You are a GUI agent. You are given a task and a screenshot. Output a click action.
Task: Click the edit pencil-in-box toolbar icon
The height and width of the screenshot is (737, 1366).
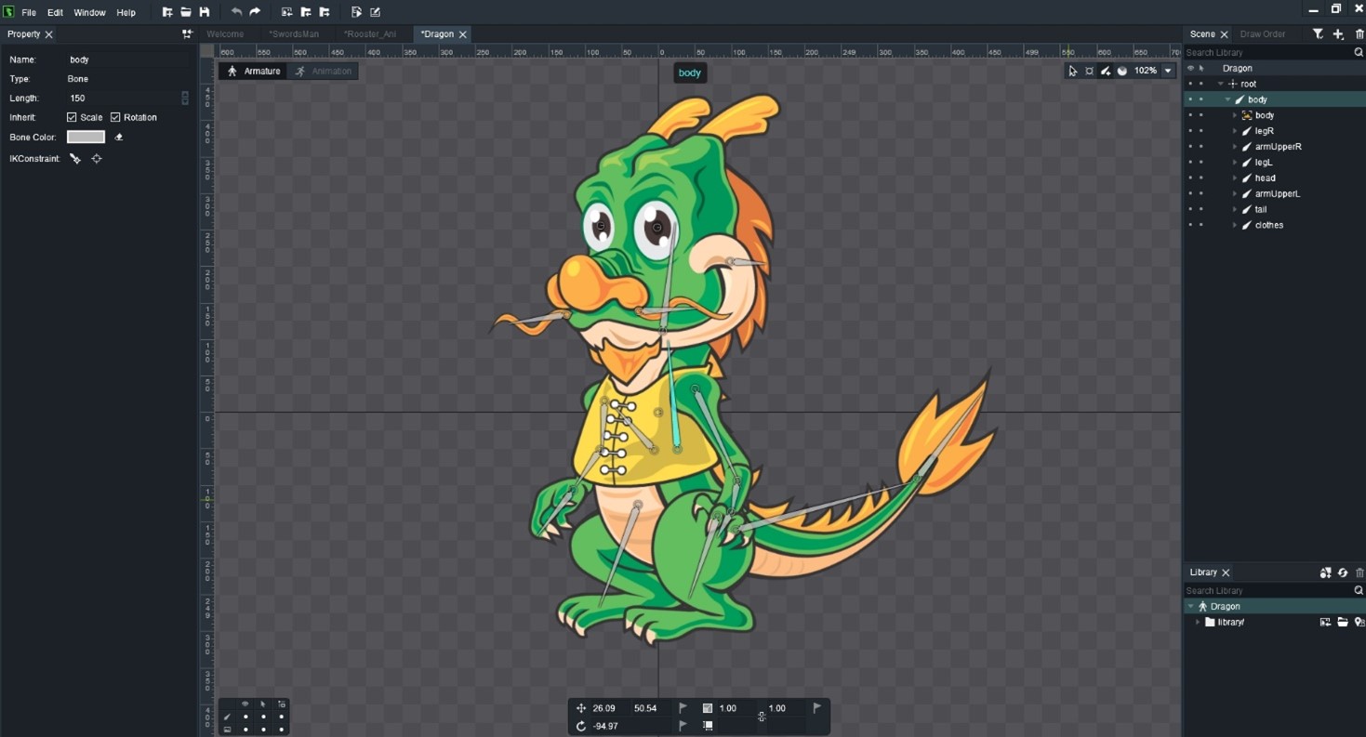point(376,12)
